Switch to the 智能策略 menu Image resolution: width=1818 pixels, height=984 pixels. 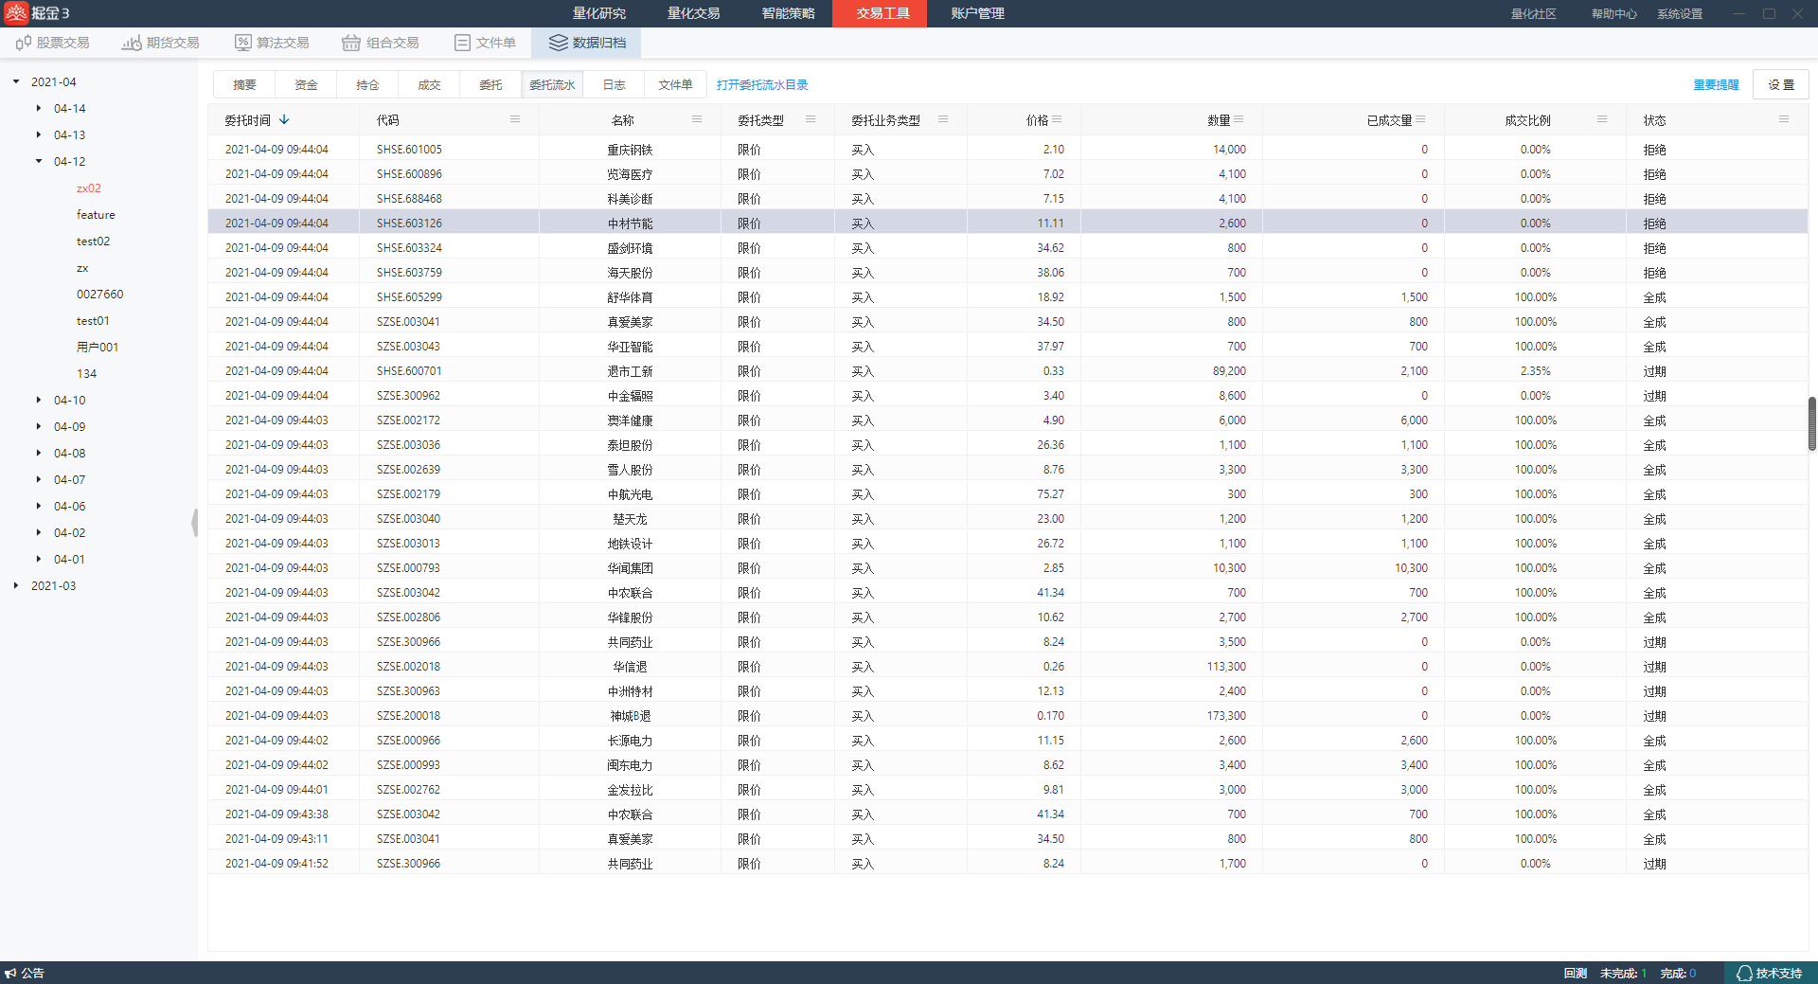[788, 13]
